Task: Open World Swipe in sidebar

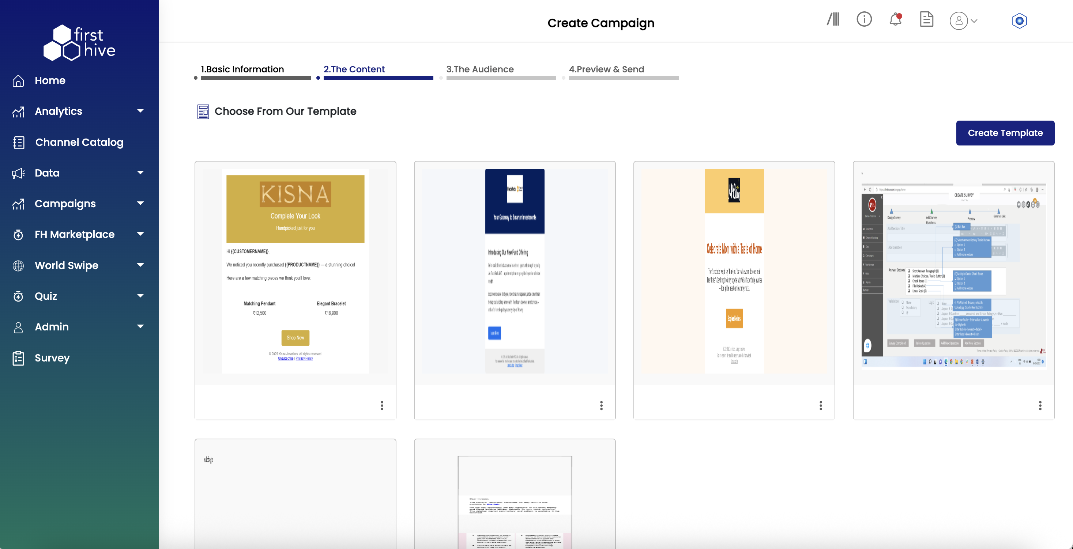Action: (x=67, y=266)
